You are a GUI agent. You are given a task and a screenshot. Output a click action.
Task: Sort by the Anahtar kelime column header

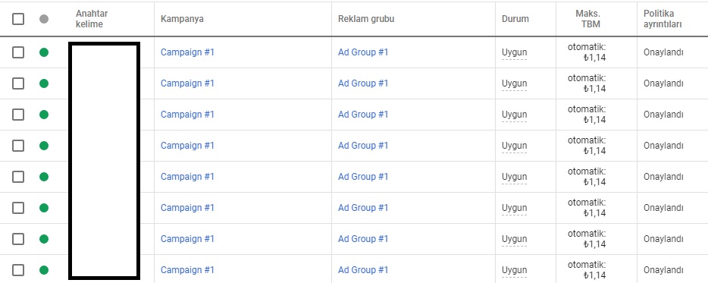tap(92, 19)
